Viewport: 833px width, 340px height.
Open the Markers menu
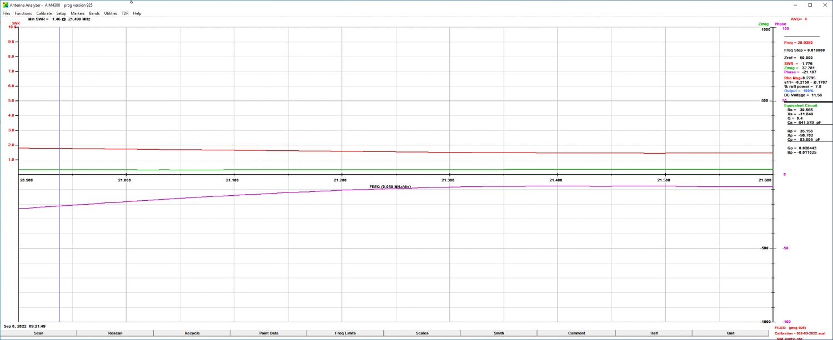78,13
